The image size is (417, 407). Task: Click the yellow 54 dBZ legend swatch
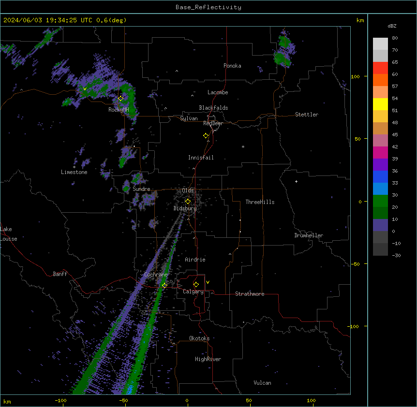click(380, 104)
